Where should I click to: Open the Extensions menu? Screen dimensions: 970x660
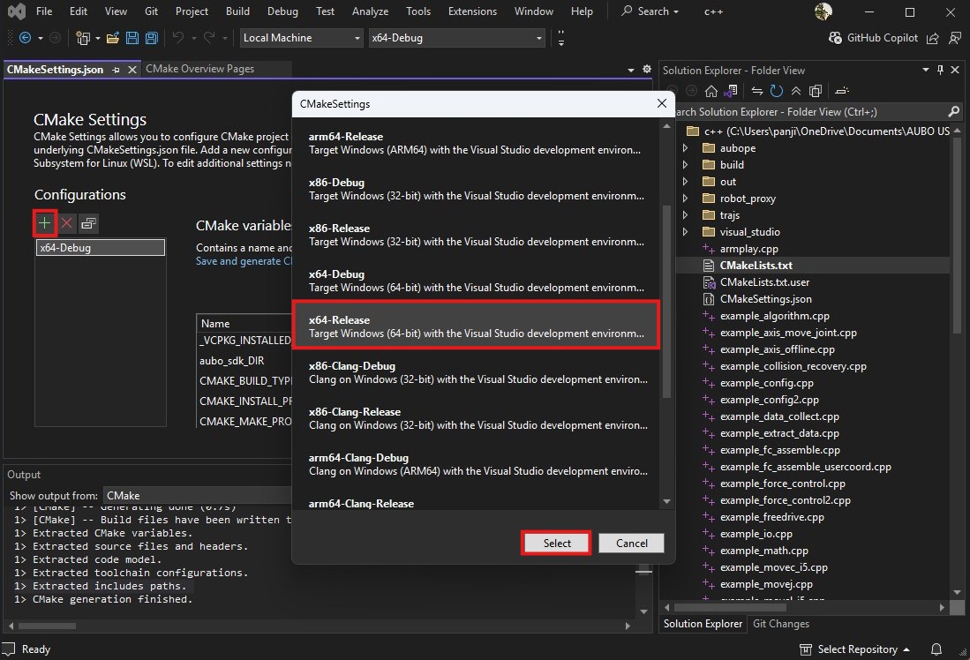coord(472,11)
